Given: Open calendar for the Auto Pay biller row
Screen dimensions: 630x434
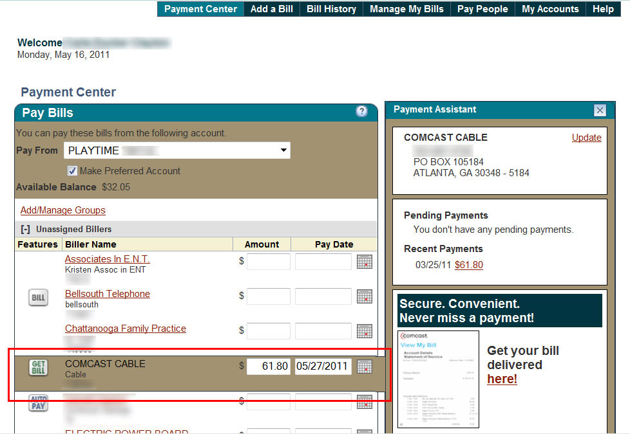Looking at the screenshot, I should pos(365,401).
